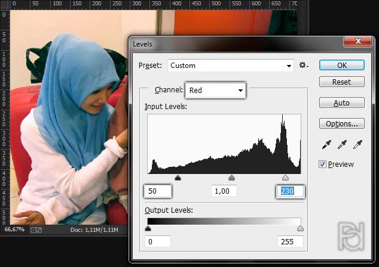Select the black point eyedropper
The height and width of the screenshot is (267, 379).
[x=326, y=145]
